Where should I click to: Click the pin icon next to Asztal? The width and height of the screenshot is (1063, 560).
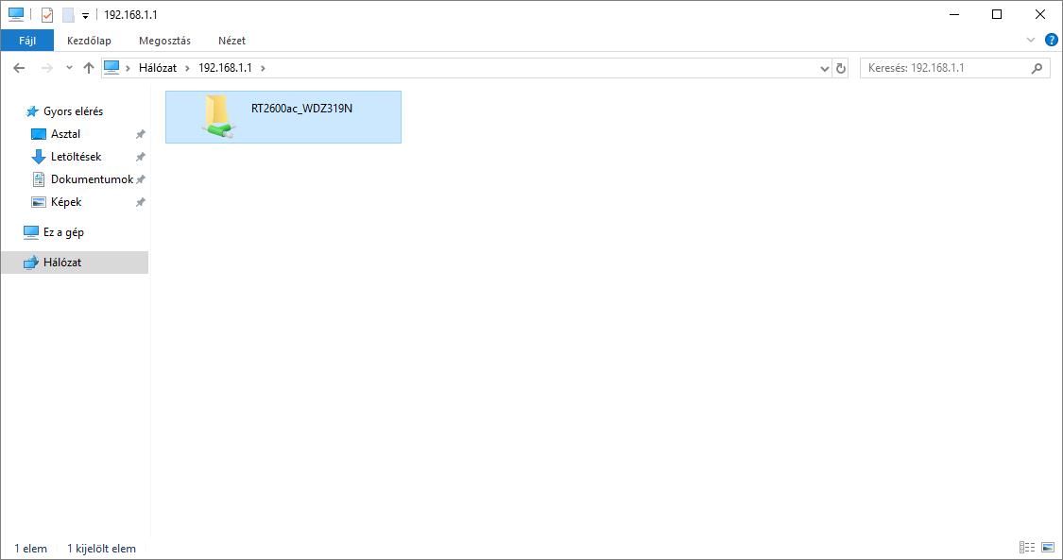click(x=141, y=134)
